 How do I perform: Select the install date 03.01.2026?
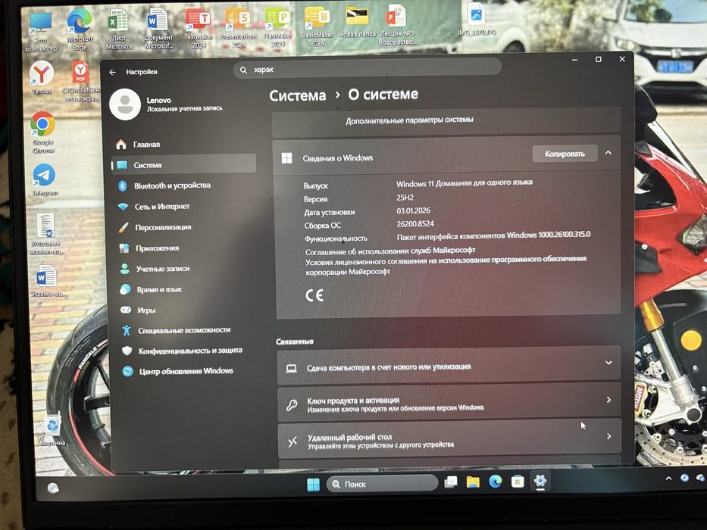(414, 210)
